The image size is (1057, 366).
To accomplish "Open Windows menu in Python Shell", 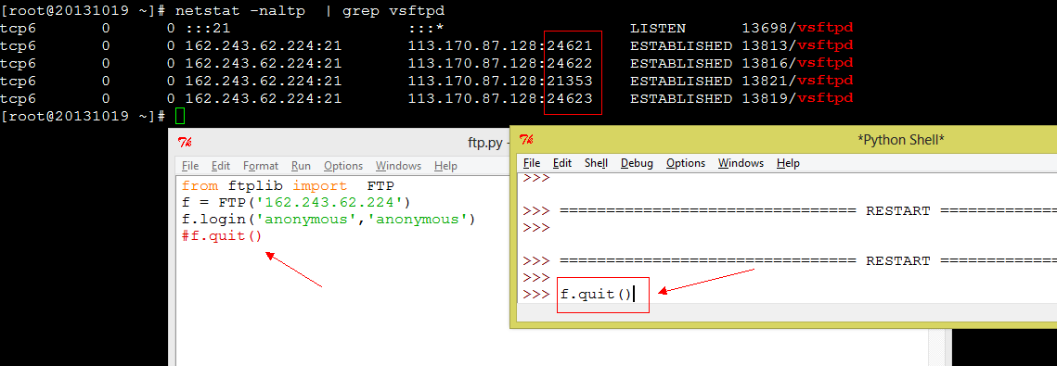I will [x=741, y=163].
